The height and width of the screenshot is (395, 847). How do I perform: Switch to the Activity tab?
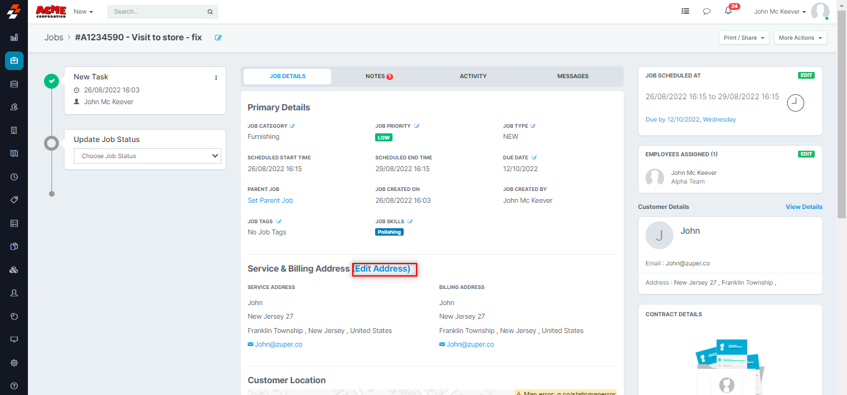(473, 76)
